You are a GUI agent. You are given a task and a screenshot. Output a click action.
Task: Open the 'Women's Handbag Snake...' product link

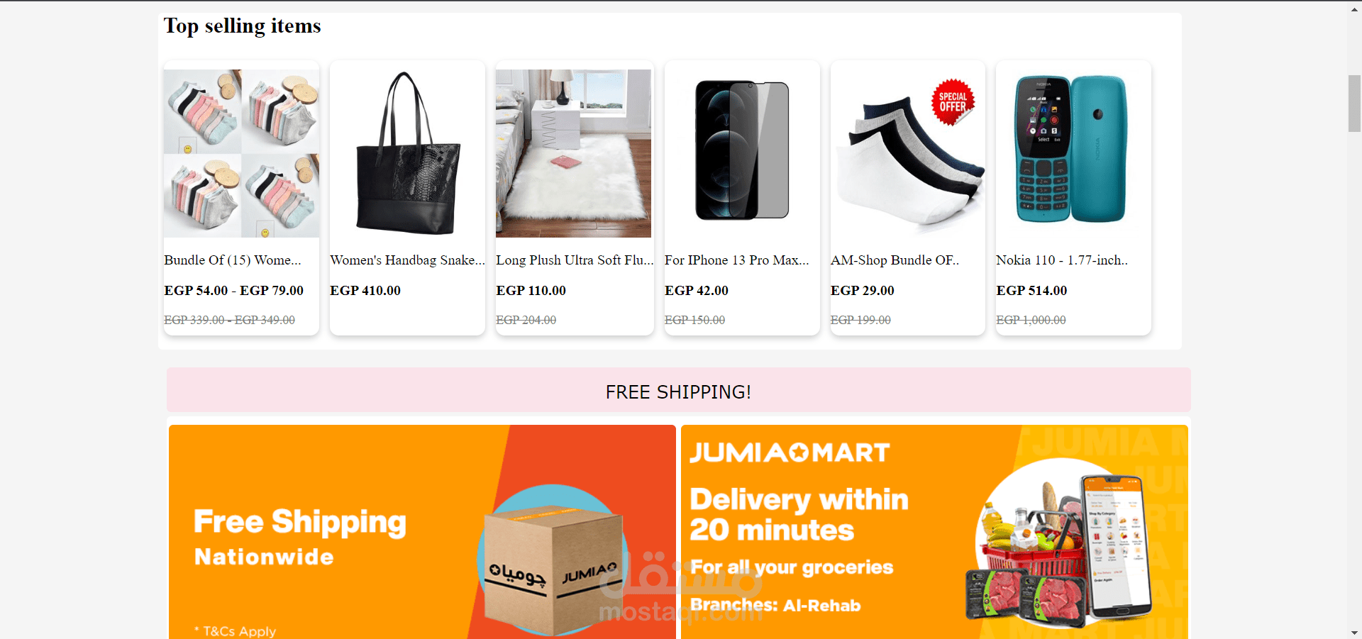tap(407, 260)
